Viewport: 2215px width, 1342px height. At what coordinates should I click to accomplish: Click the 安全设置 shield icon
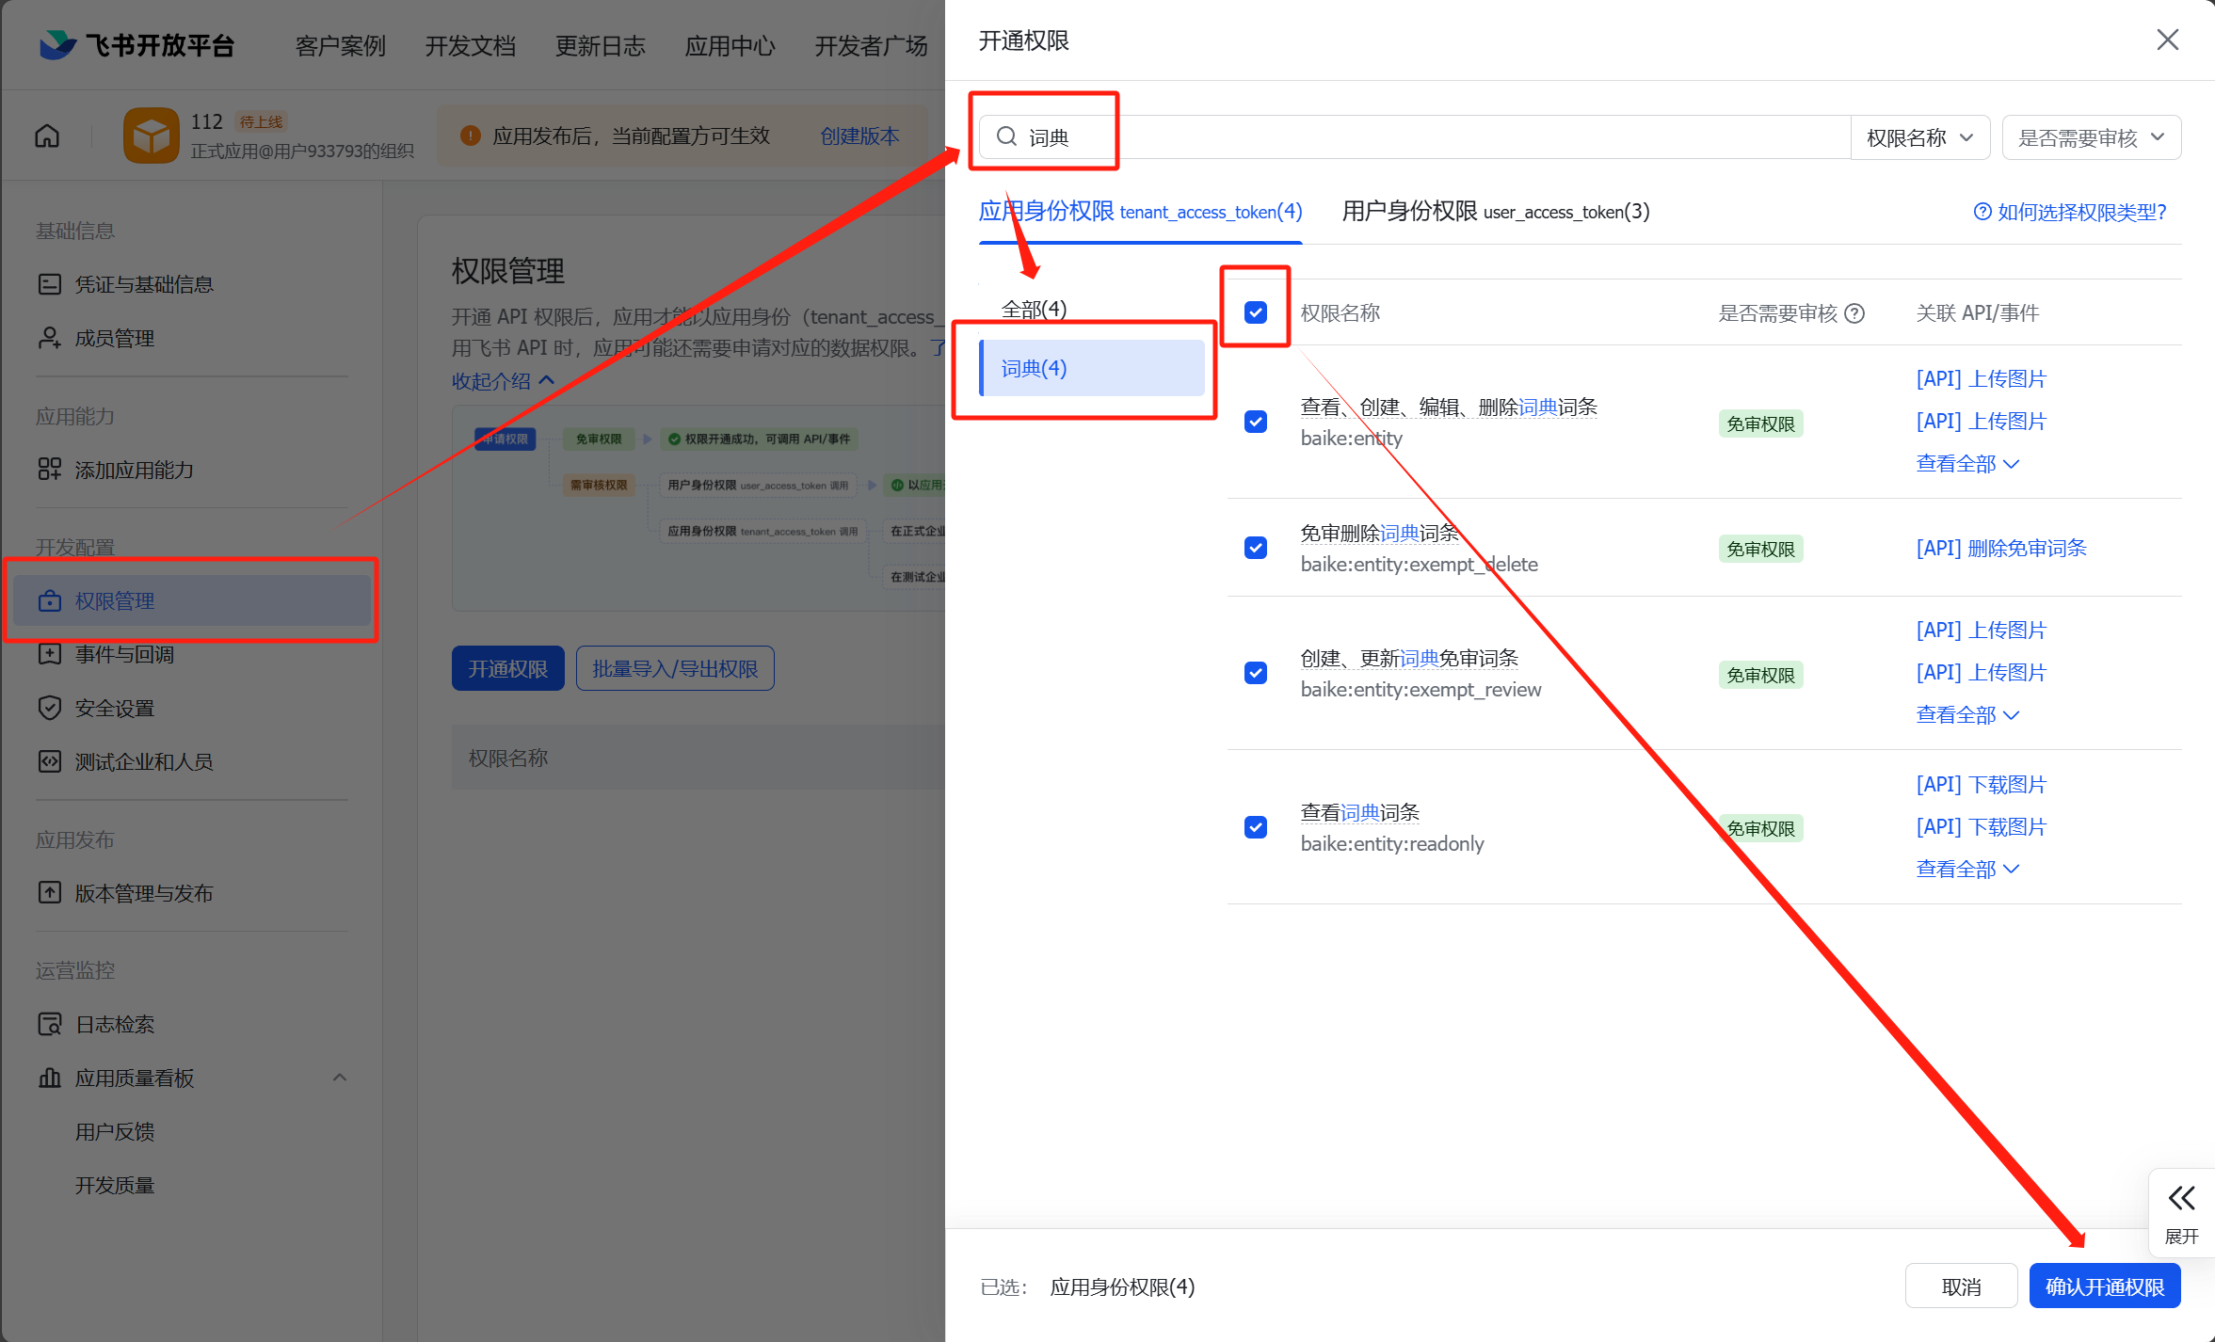(x=49, y=708)
